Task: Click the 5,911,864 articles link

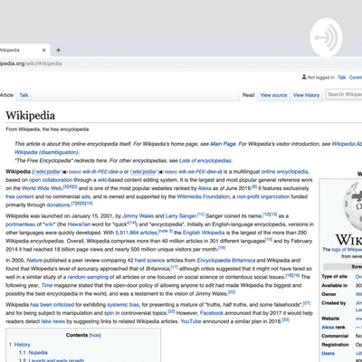Action: (x=137, y=233)
